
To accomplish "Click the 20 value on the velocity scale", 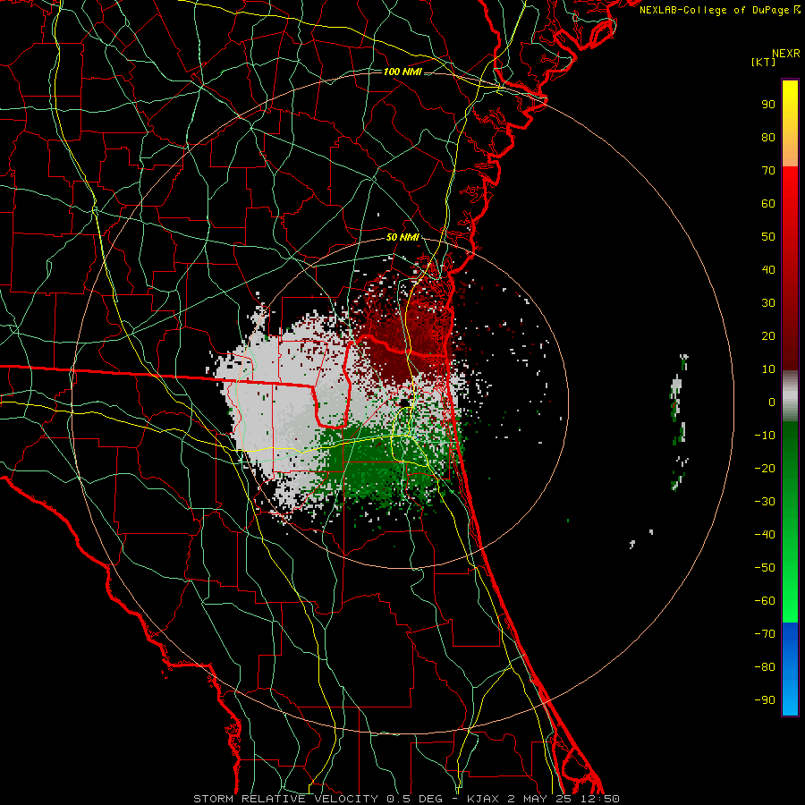I will point(768,336).
